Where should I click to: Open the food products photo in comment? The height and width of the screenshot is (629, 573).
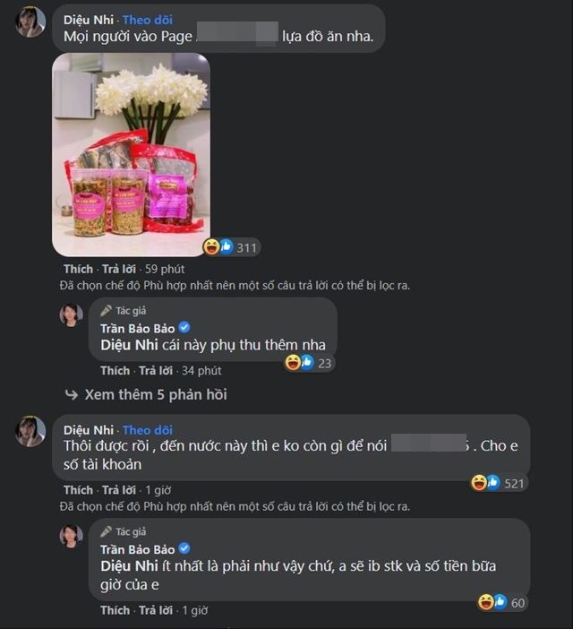click(x=131, y=155)
